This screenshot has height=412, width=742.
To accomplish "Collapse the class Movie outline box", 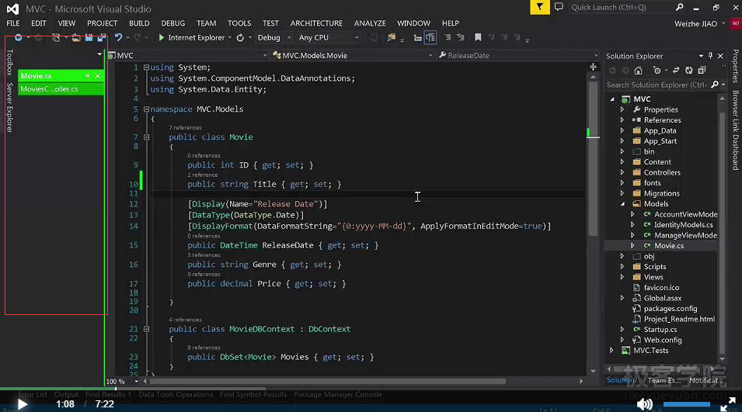I will [146, 137].
